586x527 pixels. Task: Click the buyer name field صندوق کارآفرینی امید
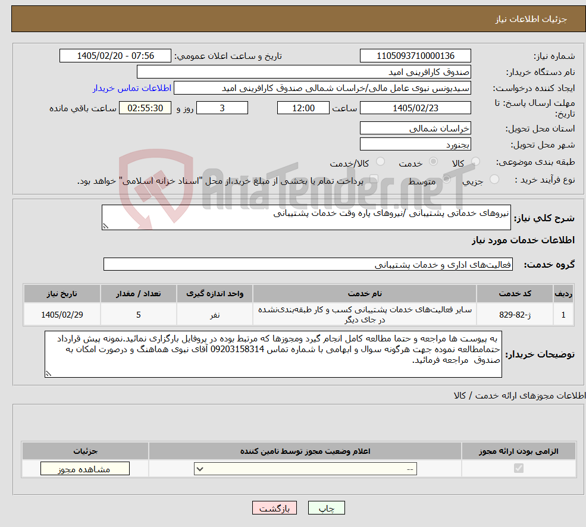coord(304,72)
